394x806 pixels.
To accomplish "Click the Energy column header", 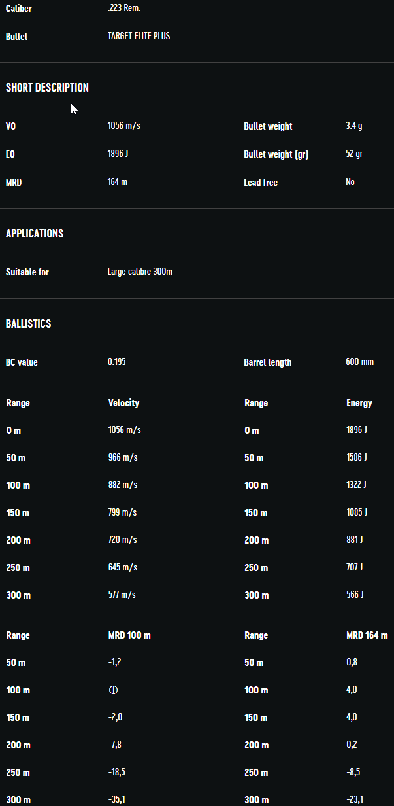I will 359,403.
